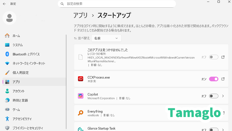Click the スタートアップ page heading

[x=114, y=15]
